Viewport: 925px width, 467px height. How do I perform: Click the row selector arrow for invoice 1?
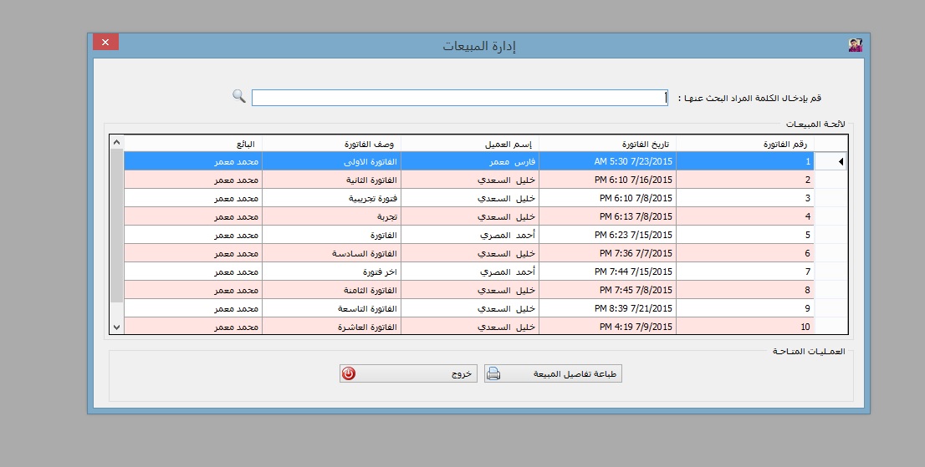[x=830, y=162]
